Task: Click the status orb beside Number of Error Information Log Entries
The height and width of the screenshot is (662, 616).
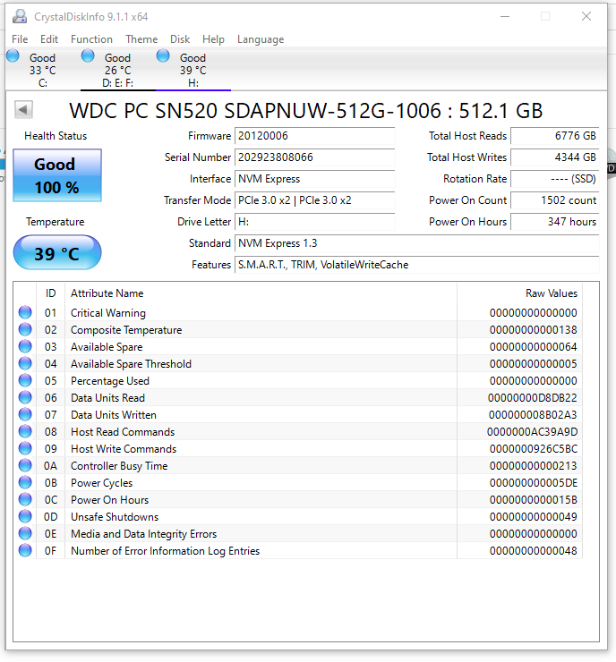Action: pyautogui.click(x=25, y=550)
